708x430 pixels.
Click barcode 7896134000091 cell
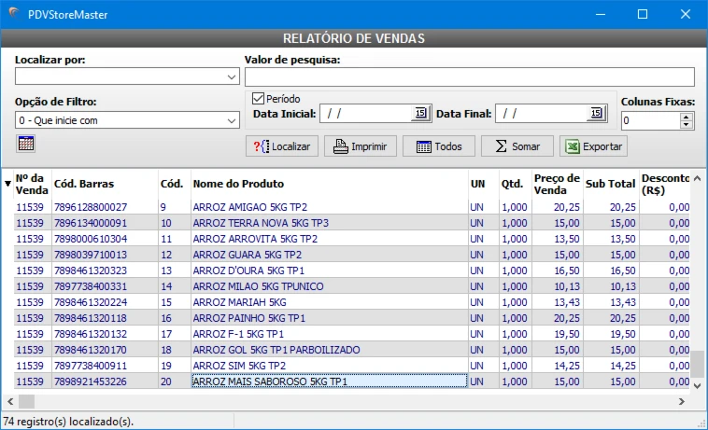click(x=105, y=223)
